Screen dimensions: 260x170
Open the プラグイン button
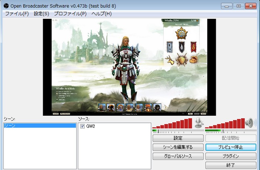pos(231,156)
